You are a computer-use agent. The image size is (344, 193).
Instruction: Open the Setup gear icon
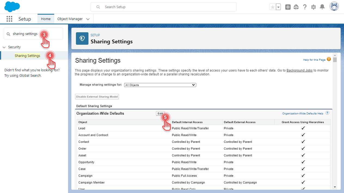[x=313, y=7]
